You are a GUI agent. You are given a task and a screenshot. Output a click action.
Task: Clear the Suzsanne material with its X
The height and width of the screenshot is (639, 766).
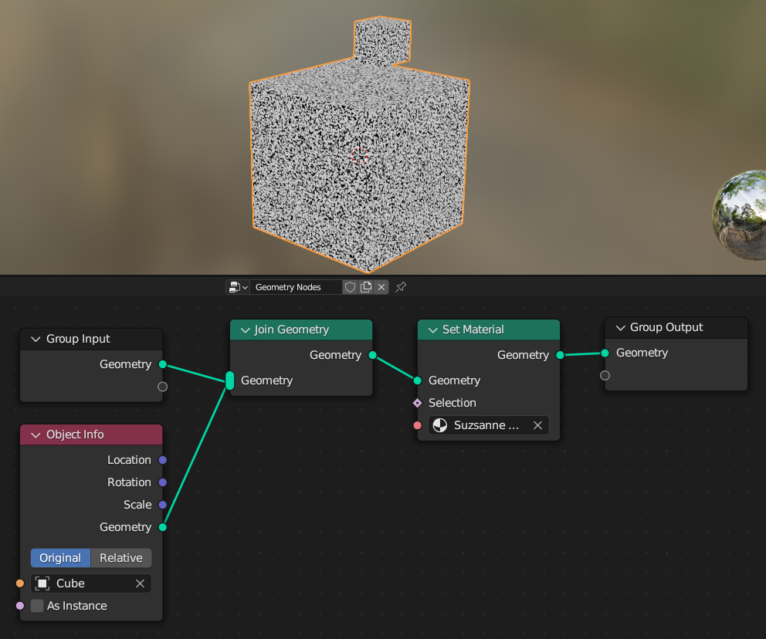point(538,425)
